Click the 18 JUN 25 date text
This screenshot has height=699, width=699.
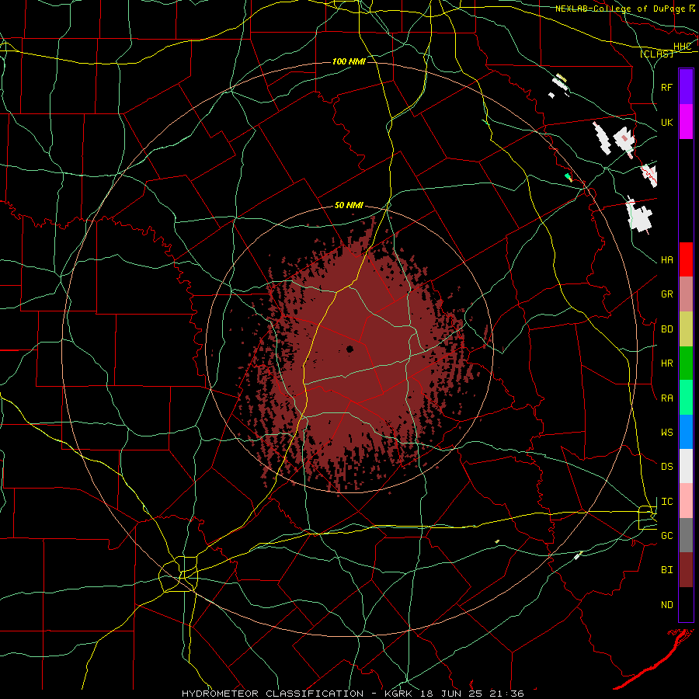click(x=452, y=694)
